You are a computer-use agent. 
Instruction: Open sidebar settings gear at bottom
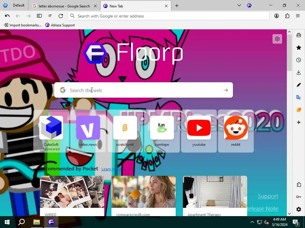pos(299,209)
